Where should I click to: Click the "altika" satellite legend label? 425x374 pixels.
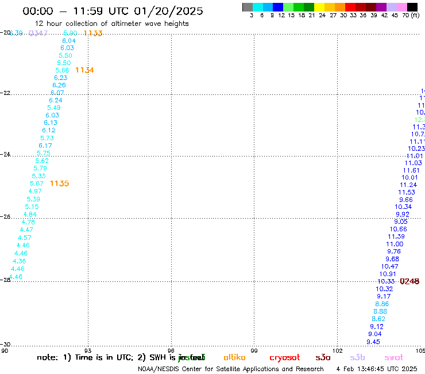pos(234,357)
